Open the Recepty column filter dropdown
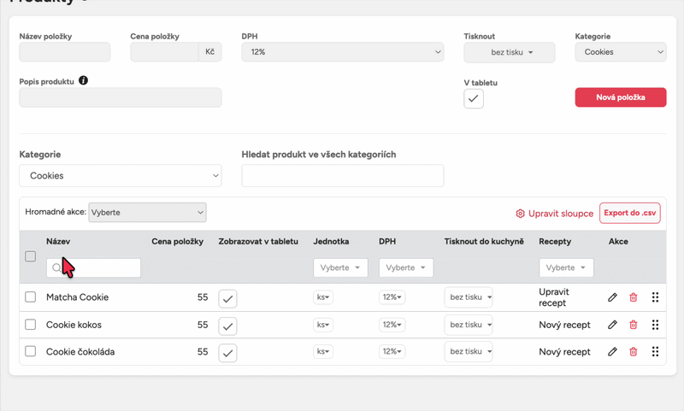The height and width of the screenshot is (411, 684). (x=565, y=267)
